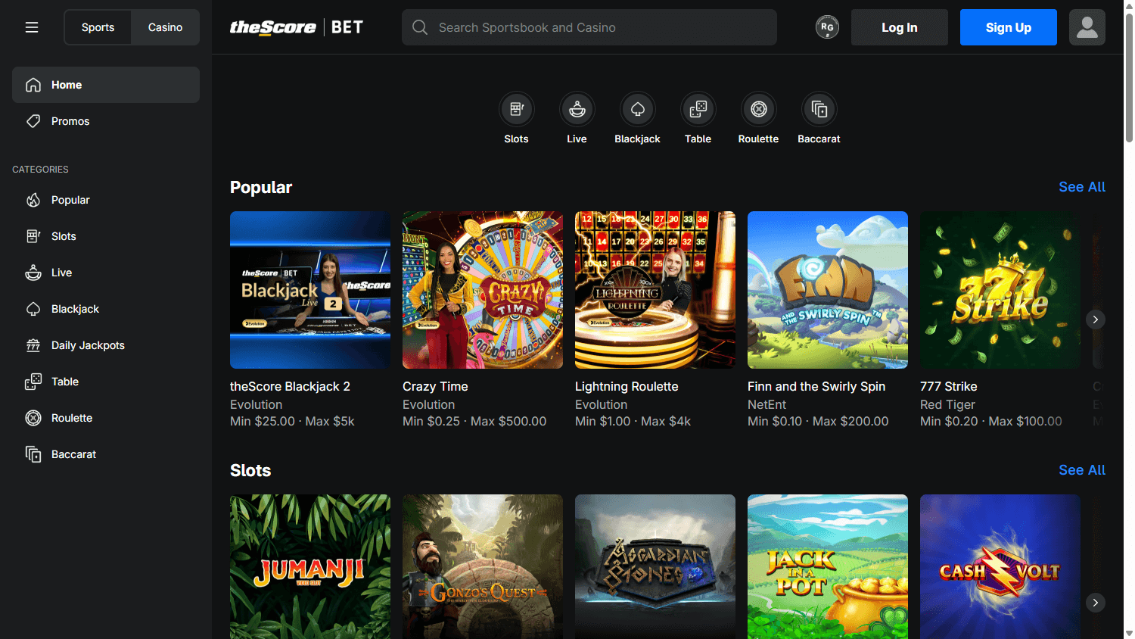Open the Home sidebar item
Image resolution: width=1135 pixels, height=639 pixels.
tap(67, 84)
